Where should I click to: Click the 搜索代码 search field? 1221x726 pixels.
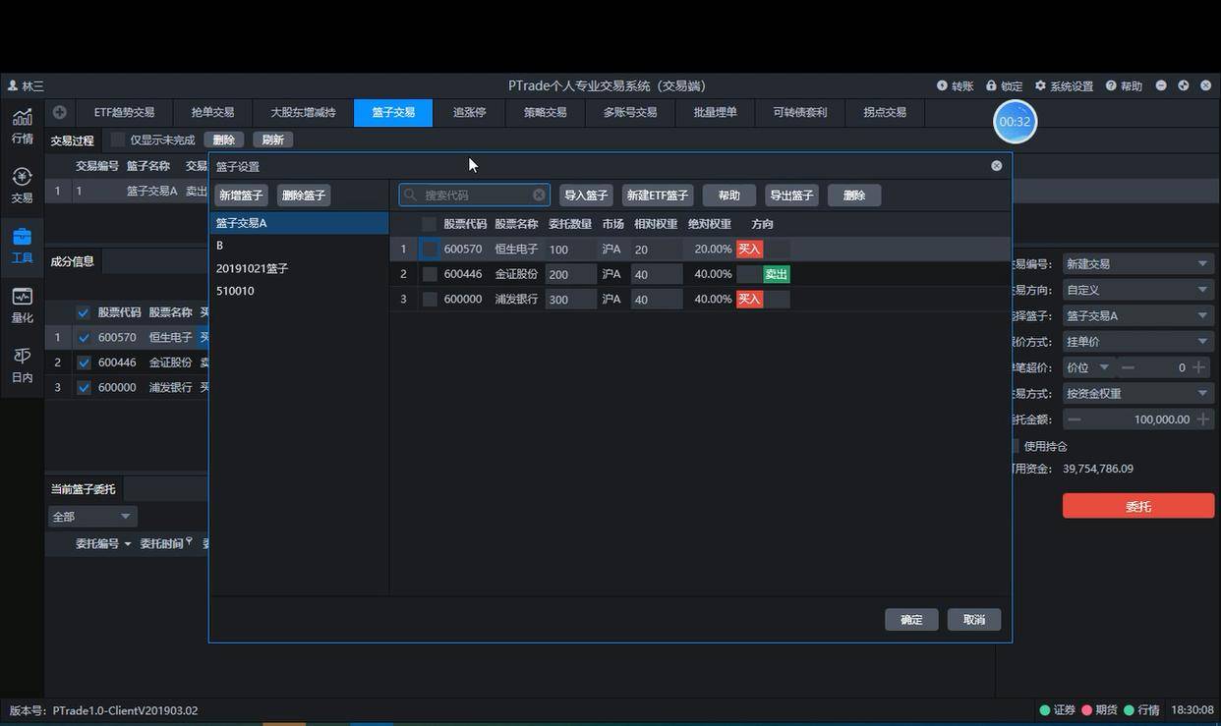[474, 195]
